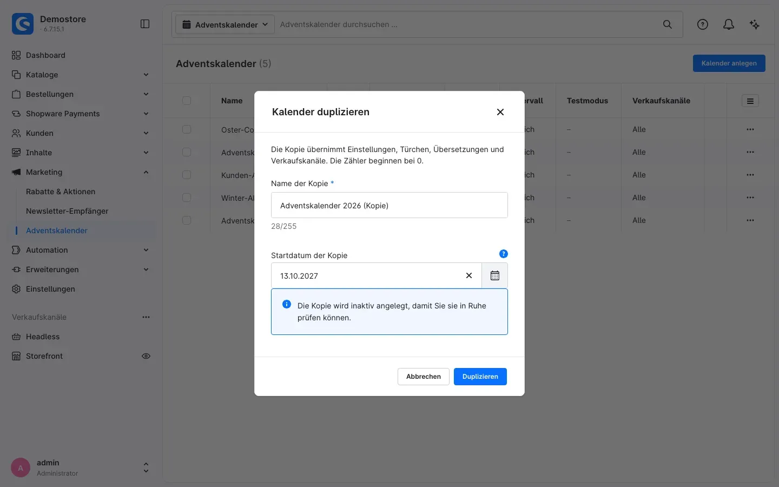The height and width of the screenshot is (487, 779).
Task: Expand the admin user menu
Action: point(146,468)
